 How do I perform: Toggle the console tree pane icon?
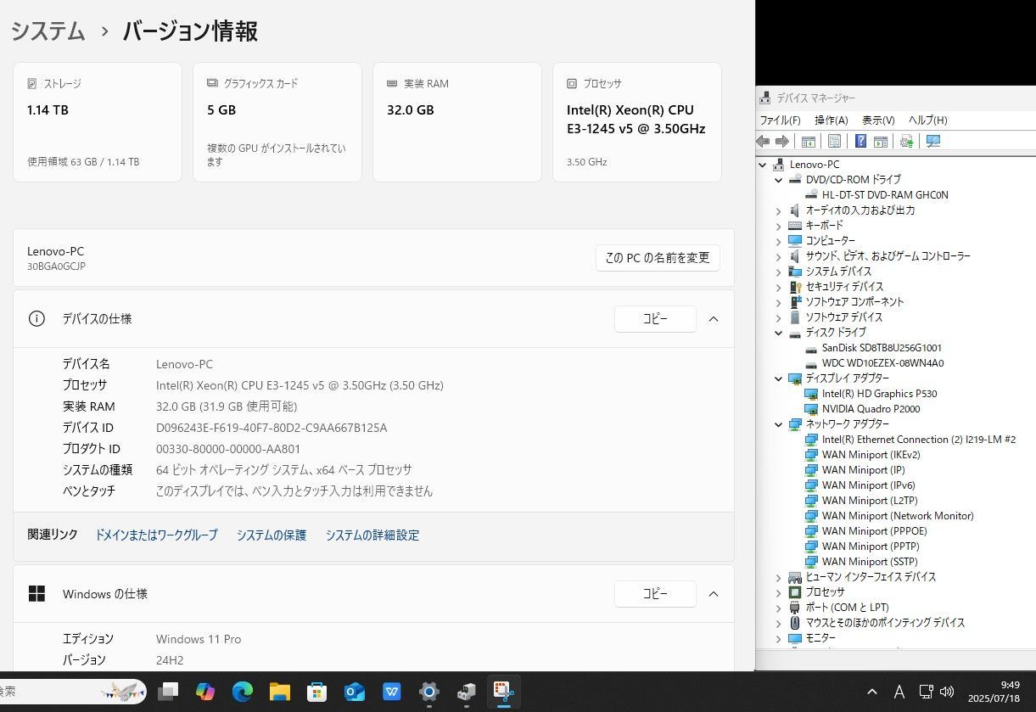point(808,141)
